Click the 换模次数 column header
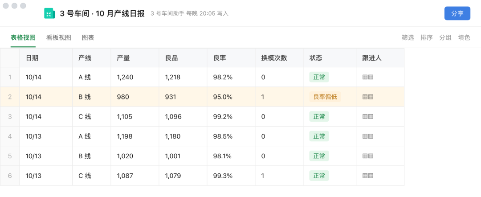The width and height of the screenshot is (481, 197). coord(279,57)
